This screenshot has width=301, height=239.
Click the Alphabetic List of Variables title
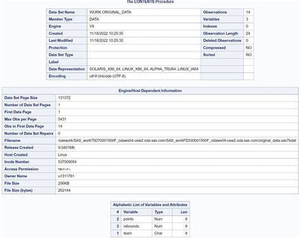150,205
